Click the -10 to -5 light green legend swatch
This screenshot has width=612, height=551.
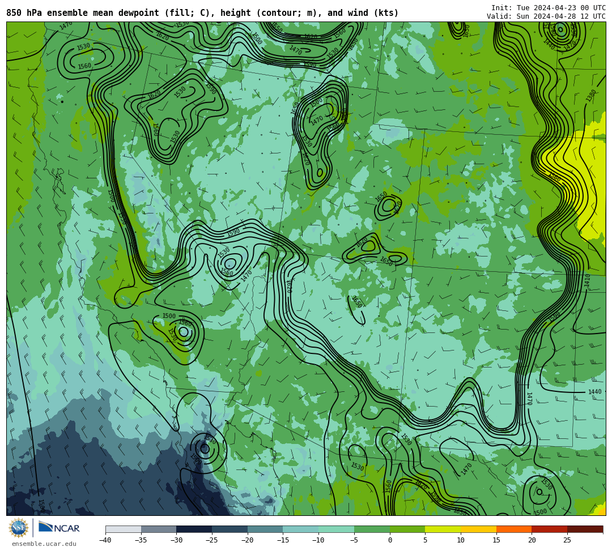point(337,529)
